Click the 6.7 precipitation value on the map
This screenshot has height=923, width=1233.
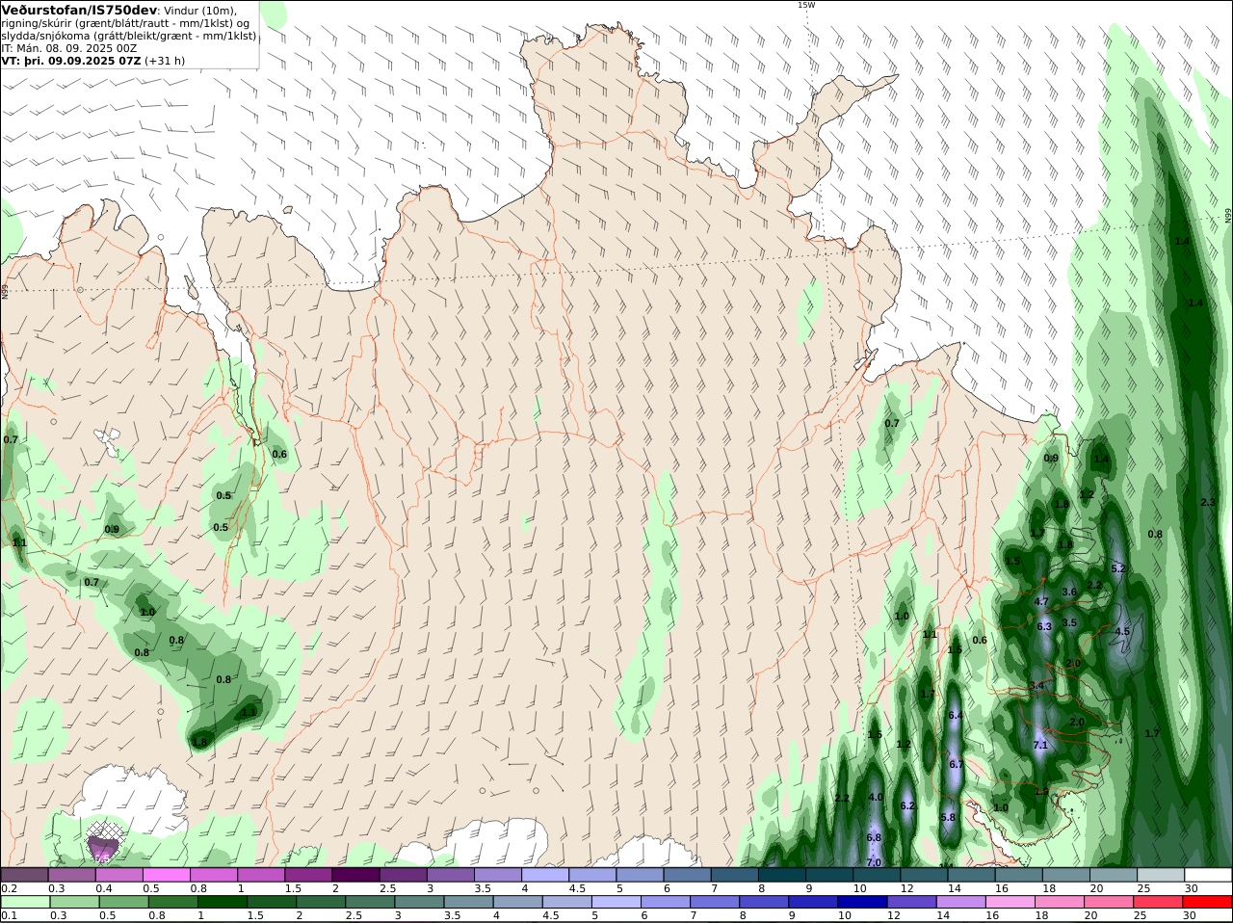(x=957, y=764)
